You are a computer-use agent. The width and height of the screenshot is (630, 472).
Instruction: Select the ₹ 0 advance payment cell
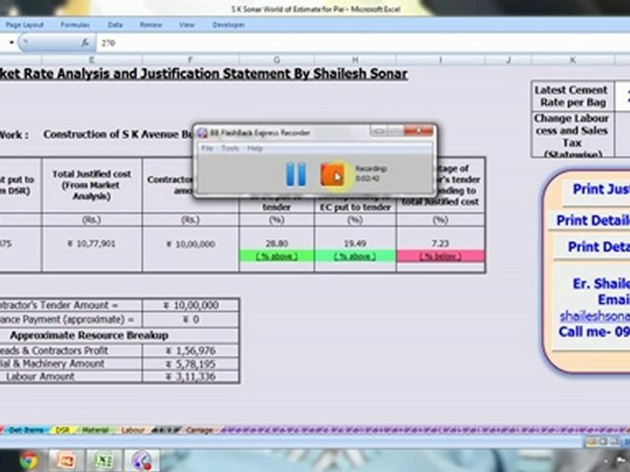click(191, 319)
